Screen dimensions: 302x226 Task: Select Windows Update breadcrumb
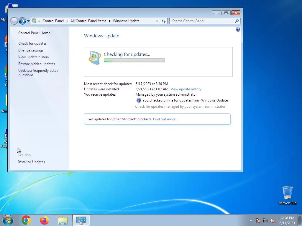(x=126, y=21)
